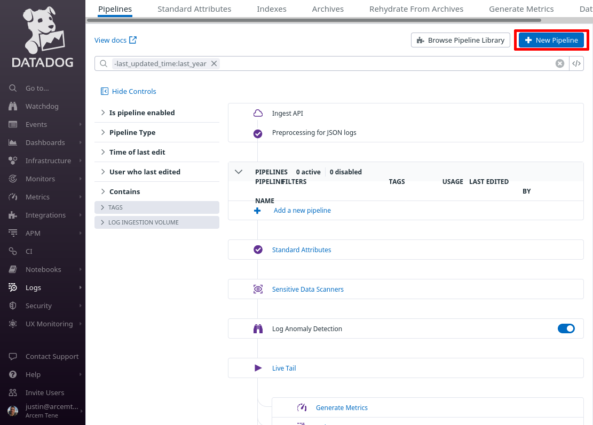This screenshot has width=593, height=425.
Task: Click the APM icon in sidebar
Action: 13,233
